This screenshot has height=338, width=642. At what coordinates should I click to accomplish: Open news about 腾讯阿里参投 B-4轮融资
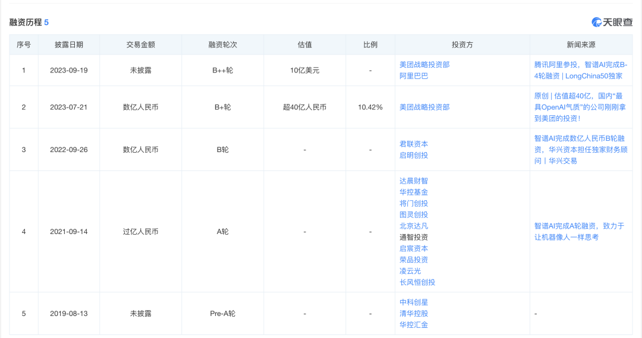point(581,70)
